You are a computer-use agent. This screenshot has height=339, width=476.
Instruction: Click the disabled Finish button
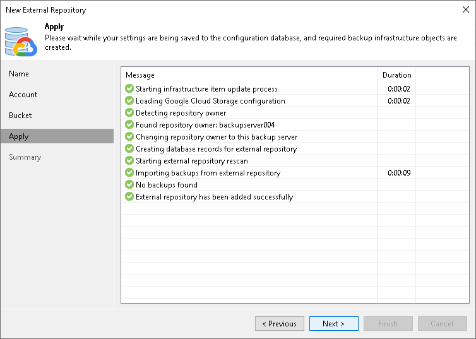pyautogui.click(x=388, y=323)
